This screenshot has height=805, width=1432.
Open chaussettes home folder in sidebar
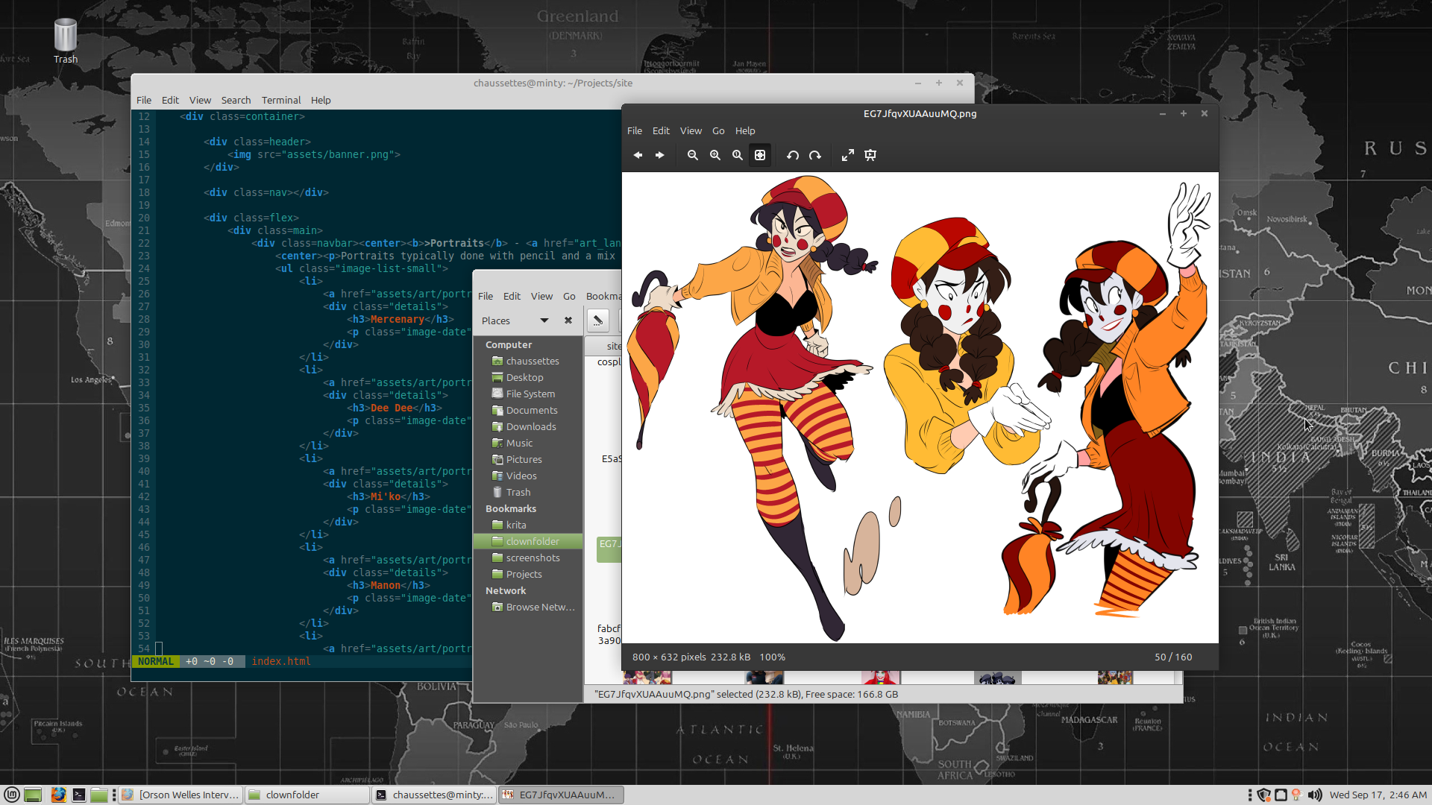click(x=528, y=361)
